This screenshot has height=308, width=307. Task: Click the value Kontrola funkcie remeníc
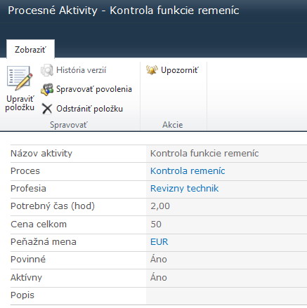[204, 154]
